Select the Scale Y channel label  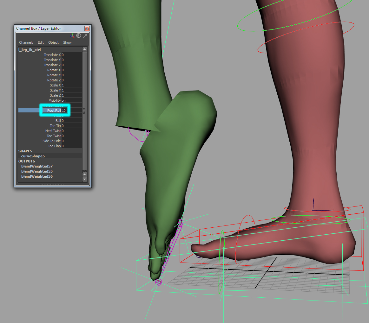[55, 90]
